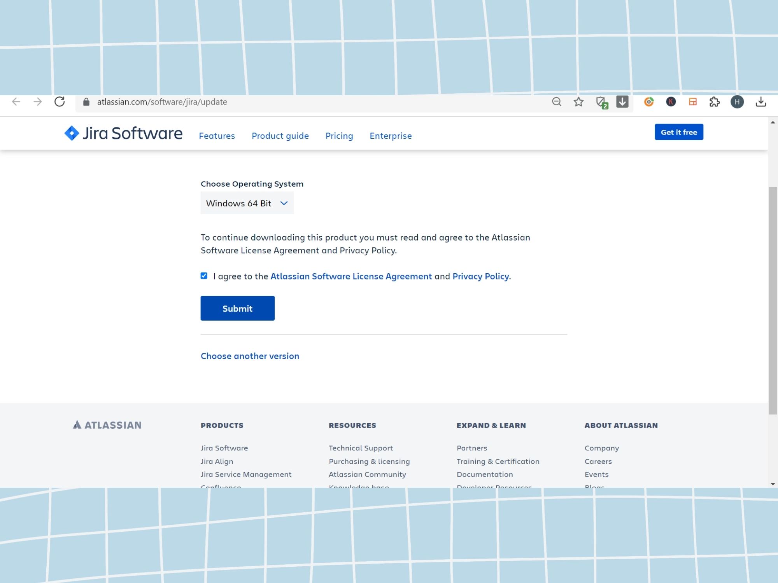
Task: Go to Pricing
Action: click(x=339, y=136)
